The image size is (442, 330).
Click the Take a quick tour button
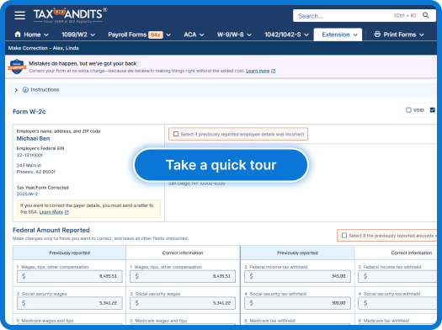click(x=221, y=165)
